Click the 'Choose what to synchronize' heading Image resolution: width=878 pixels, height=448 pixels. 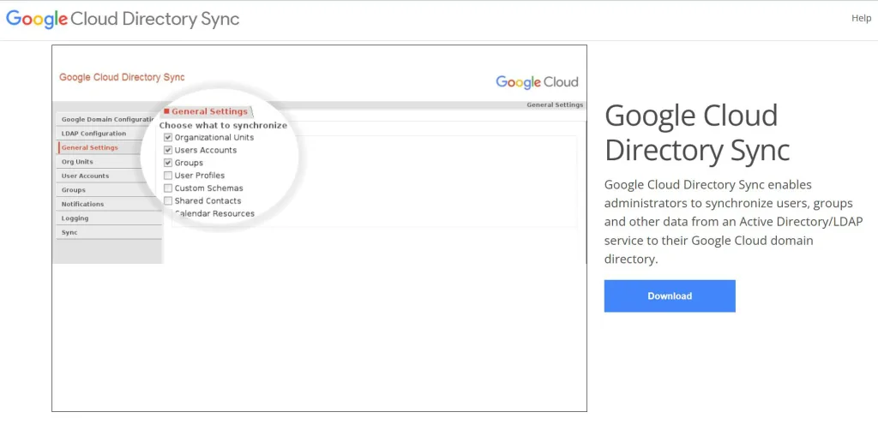pos(223,125)
